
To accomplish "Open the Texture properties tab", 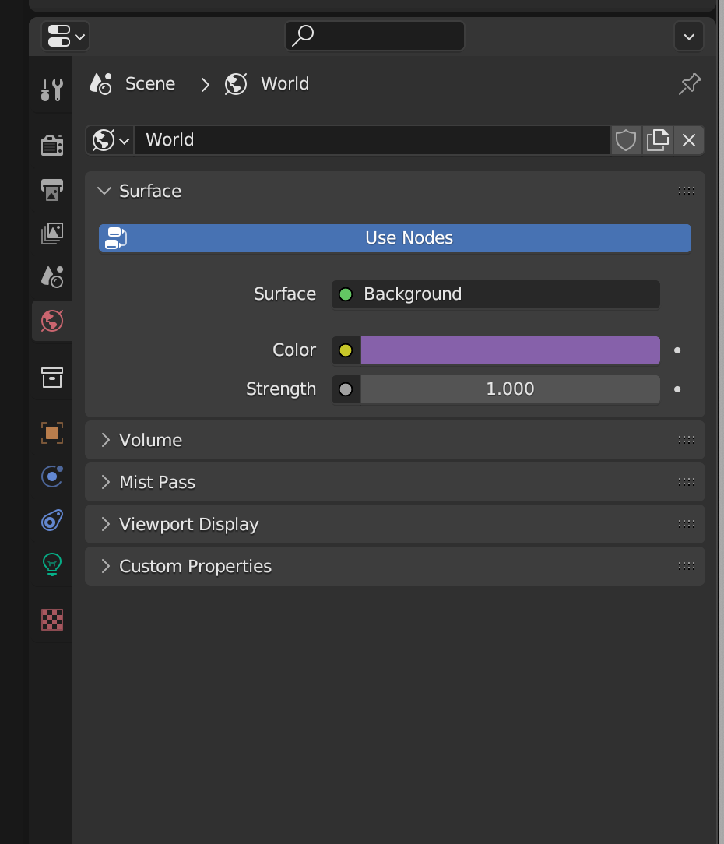I will tap(52, 620).
